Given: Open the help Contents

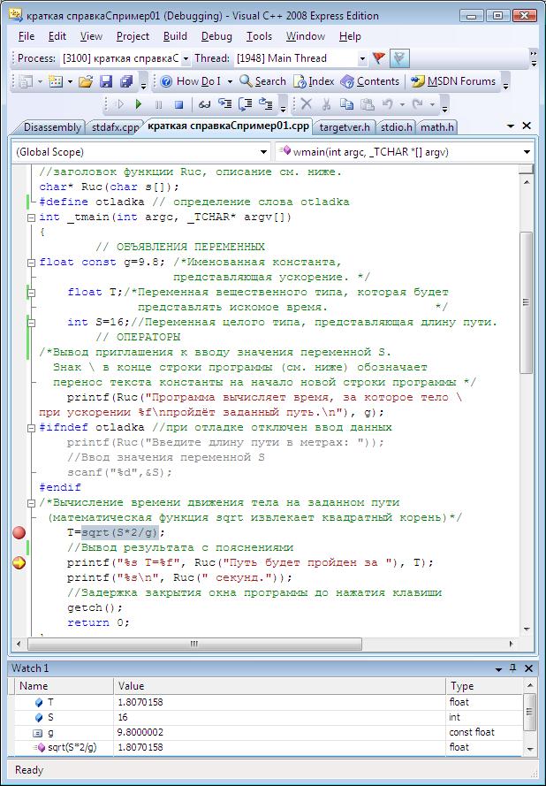Looking at the screenshot, I should [x=369, y=81].
